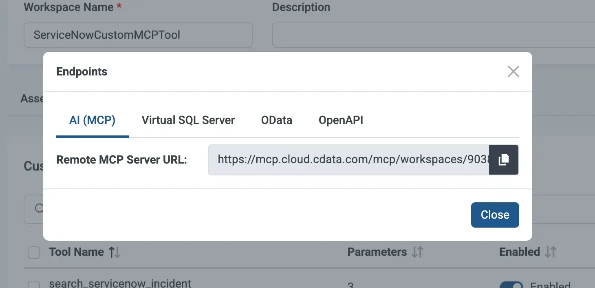The height and width of the screenshot is (288, 595).
Task: Switch to the Virtual SQL Server tab
Action: pos(188,120)
